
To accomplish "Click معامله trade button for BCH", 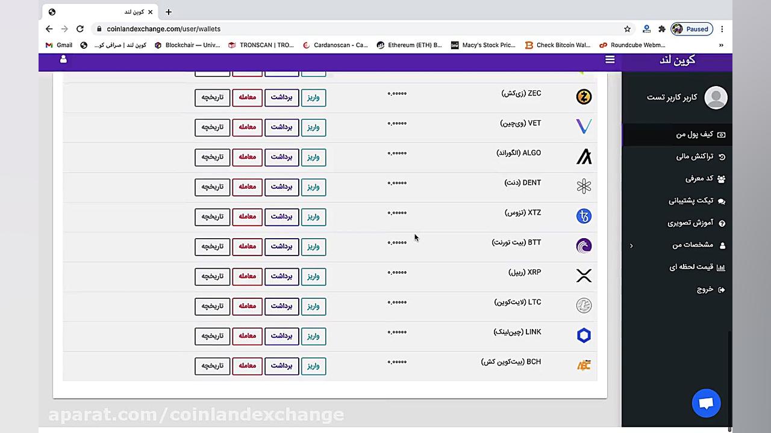I will point(247,366).
